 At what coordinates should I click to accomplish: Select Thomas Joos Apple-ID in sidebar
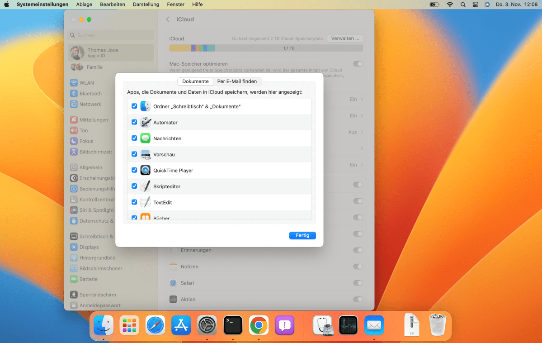pyautogui.click(x=111, y=52)
